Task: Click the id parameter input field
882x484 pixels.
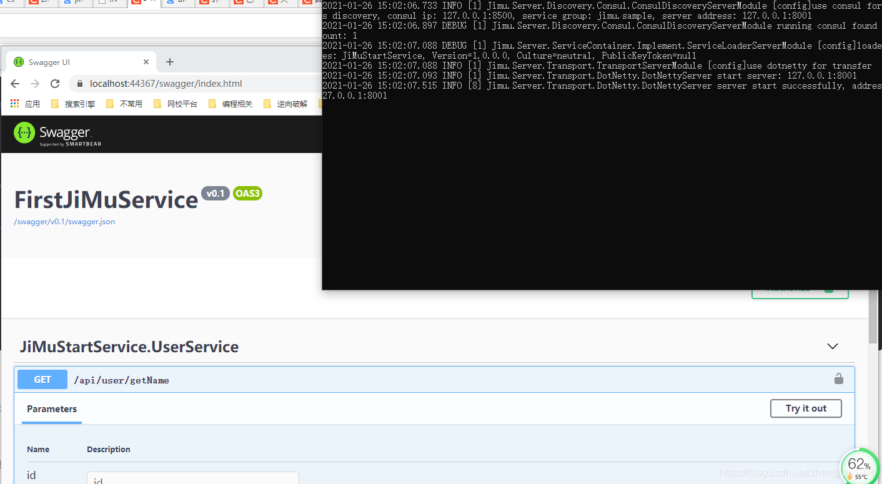Action: pyautogui.click(x=193, y=478)
